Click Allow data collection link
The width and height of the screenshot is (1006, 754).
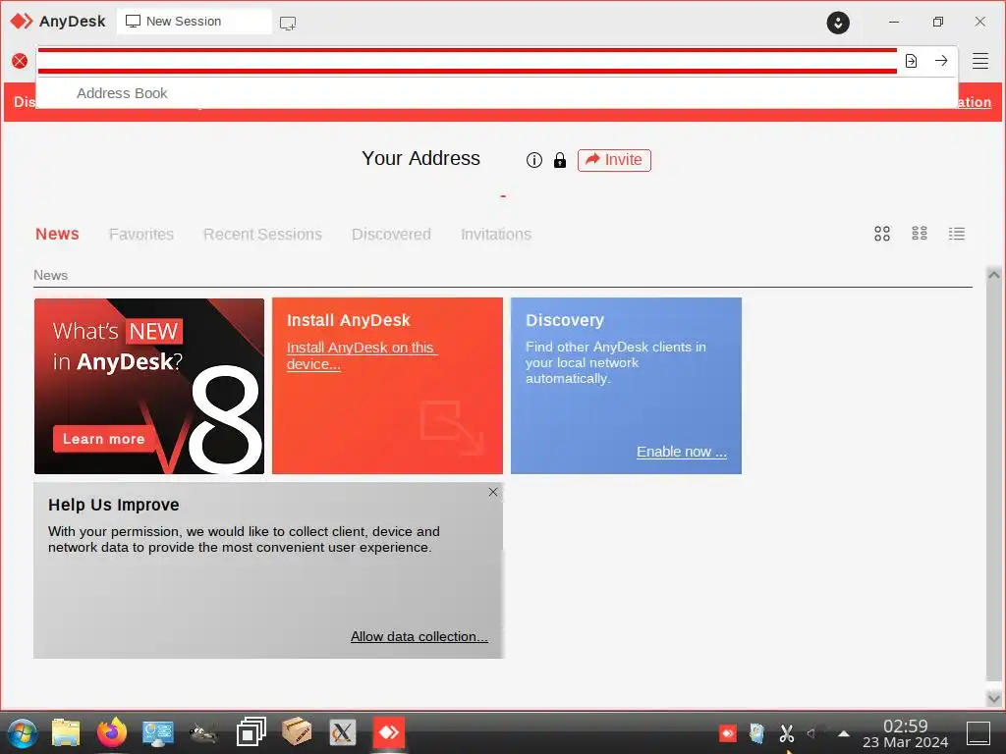click(419, 636)
